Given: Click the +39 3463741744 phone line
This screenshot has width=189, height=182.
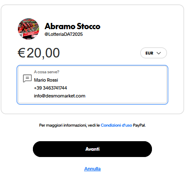Looking at the screenshot, I should click(x=50, y=88).
